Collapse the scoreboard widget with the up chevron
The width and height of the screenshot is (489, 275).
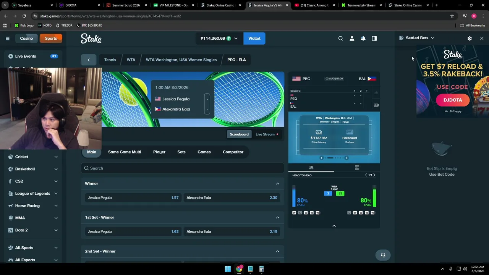pos(334,226)
